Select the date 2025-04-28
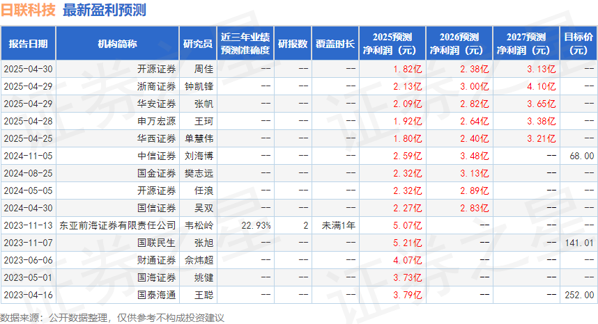Viewport: 598px width, 324px height. (28, 121)
